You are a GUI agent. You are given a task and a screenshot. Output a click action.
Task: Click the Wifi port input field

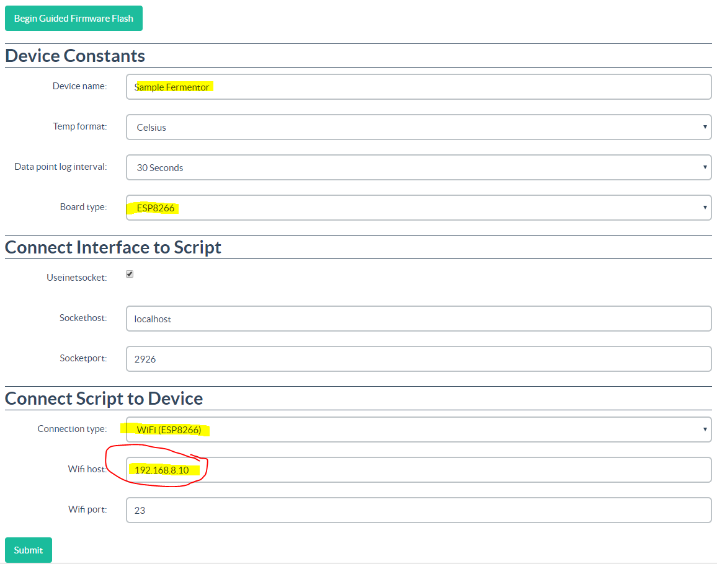click(x=419, y=510)
